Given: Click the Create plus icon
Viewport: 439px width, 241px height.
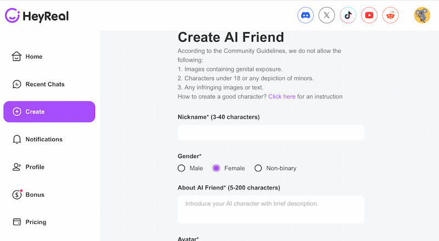Looking at the screenshot, I should point(17,111).
